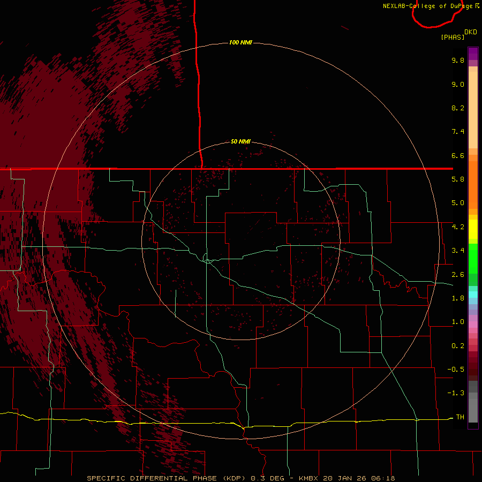This screenshot has height=482, width=482.
Task: Click the 8.2 value on the color scale
Action: click(x=458, y=108)
